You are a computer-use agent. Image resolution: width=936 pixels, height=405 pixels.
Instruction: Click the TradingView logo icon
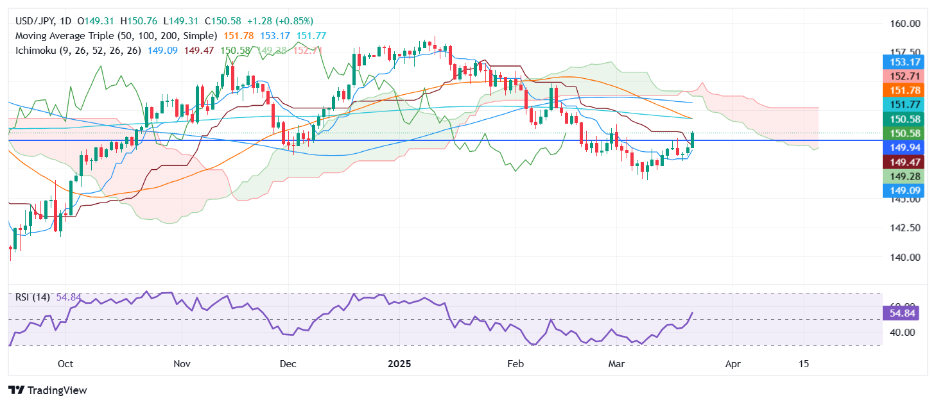(16, 390)
